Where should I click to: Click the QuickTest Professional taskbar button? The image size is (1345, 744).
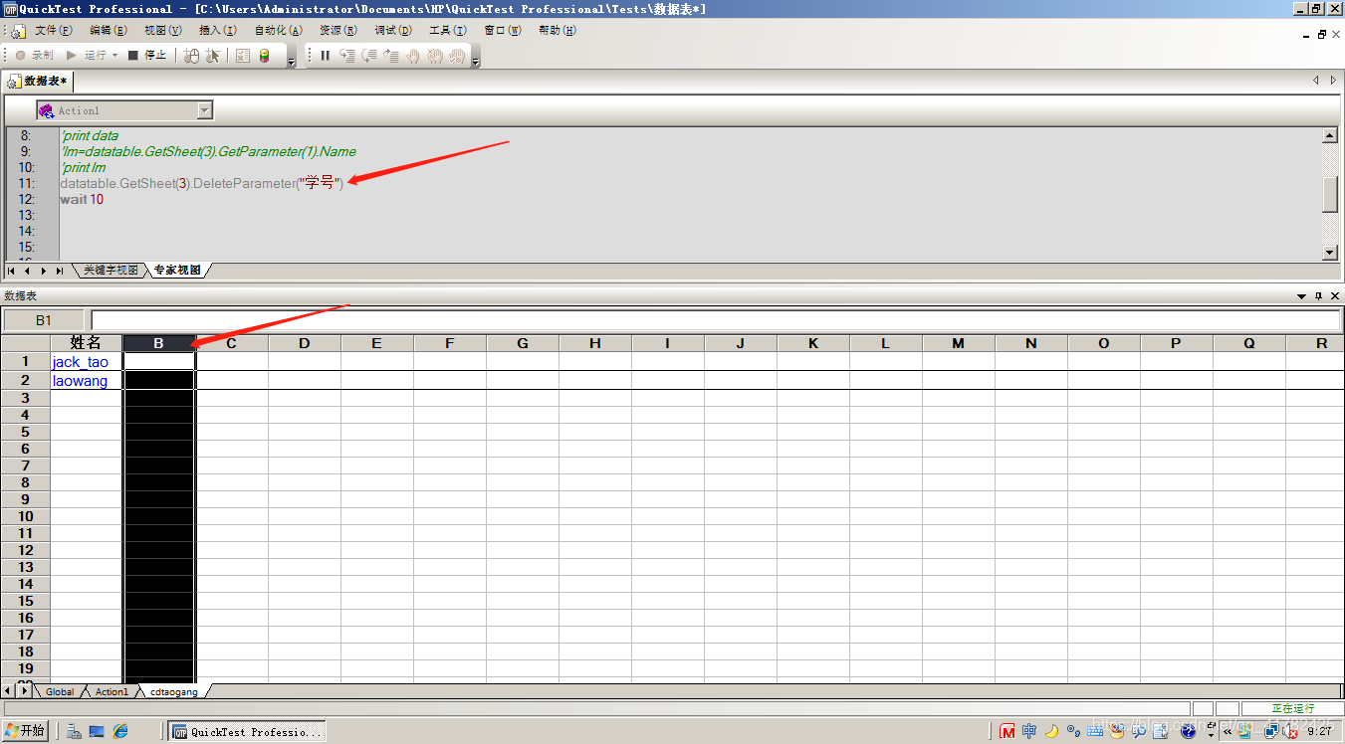coord(247,731)
